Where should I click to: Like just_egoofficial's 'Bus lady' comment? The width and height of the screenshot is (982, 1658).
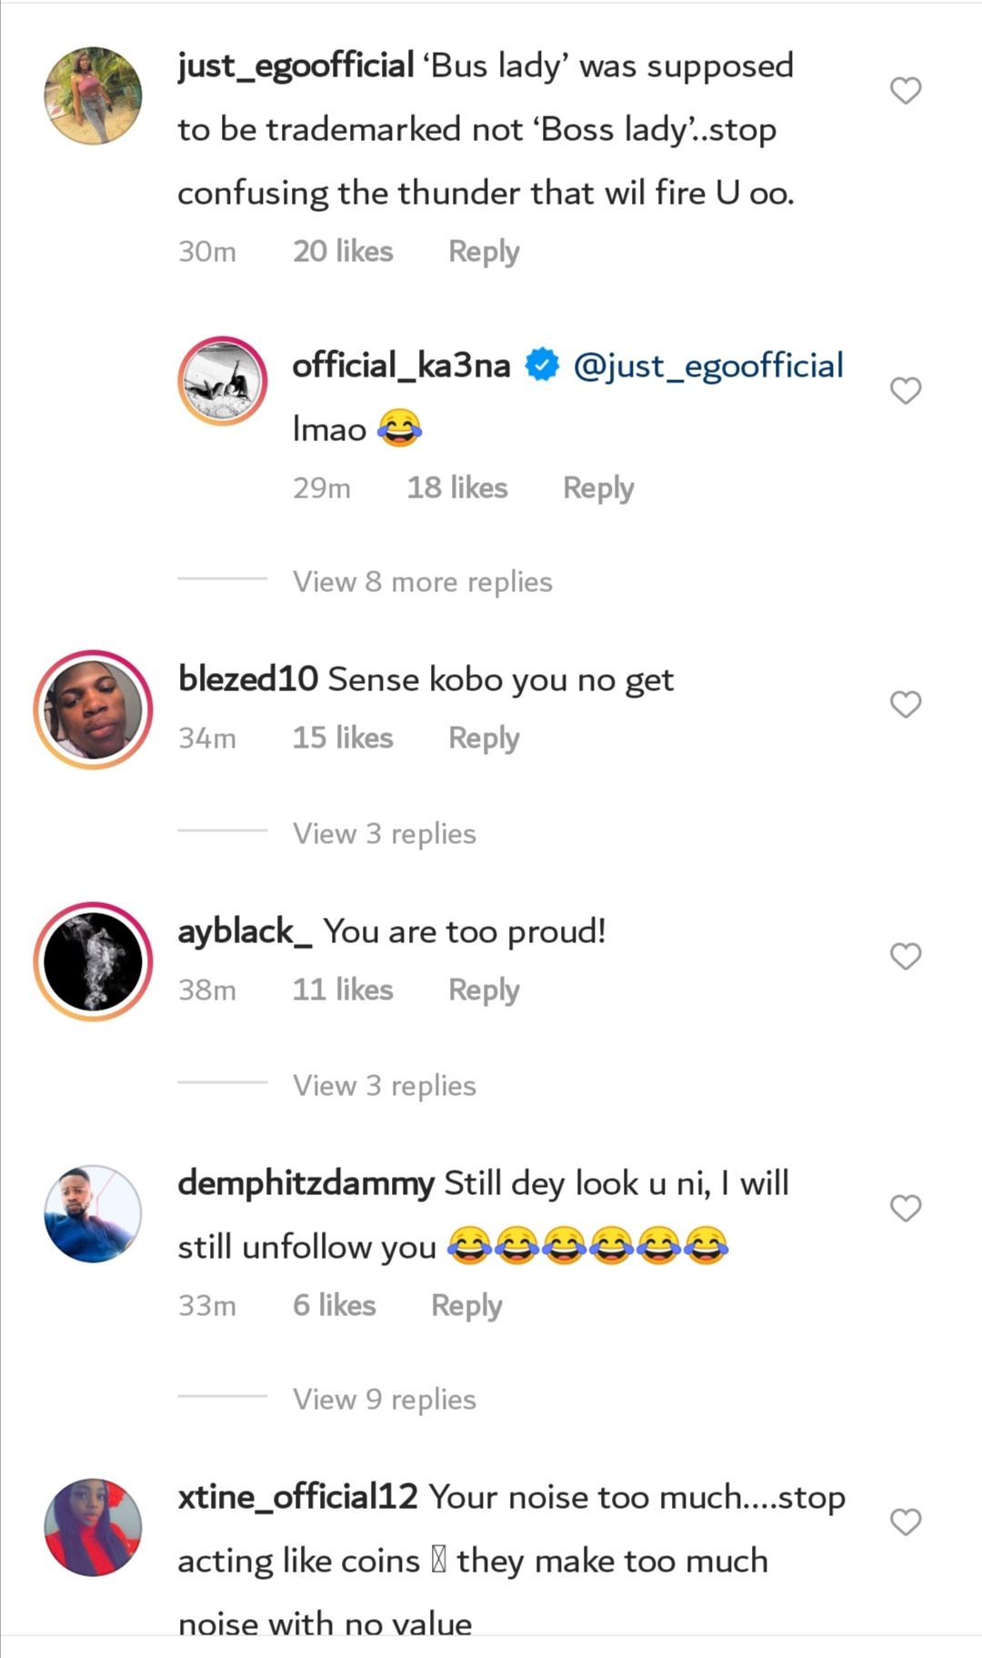(x=906, y=90)
